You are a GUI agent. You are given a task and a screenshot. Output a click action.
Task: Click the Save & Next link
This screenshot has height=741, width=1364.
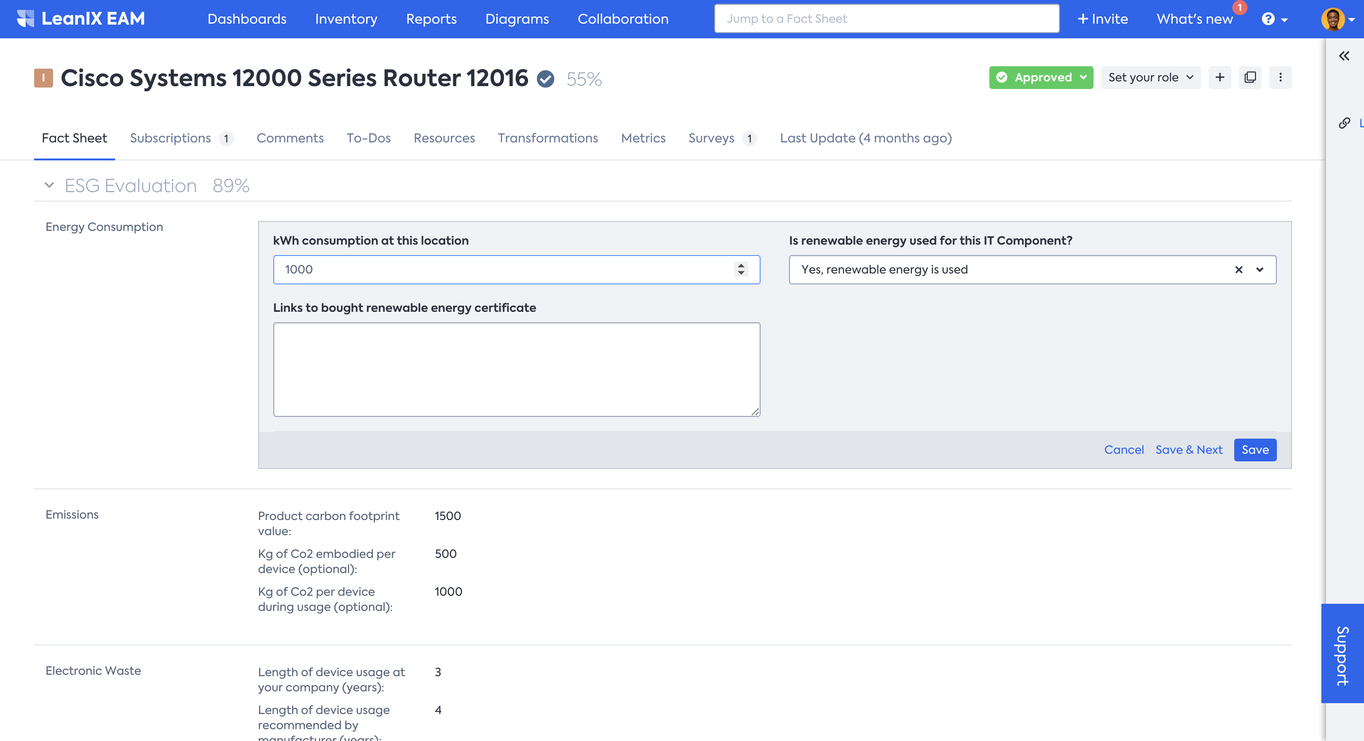tap(1188, 450)
